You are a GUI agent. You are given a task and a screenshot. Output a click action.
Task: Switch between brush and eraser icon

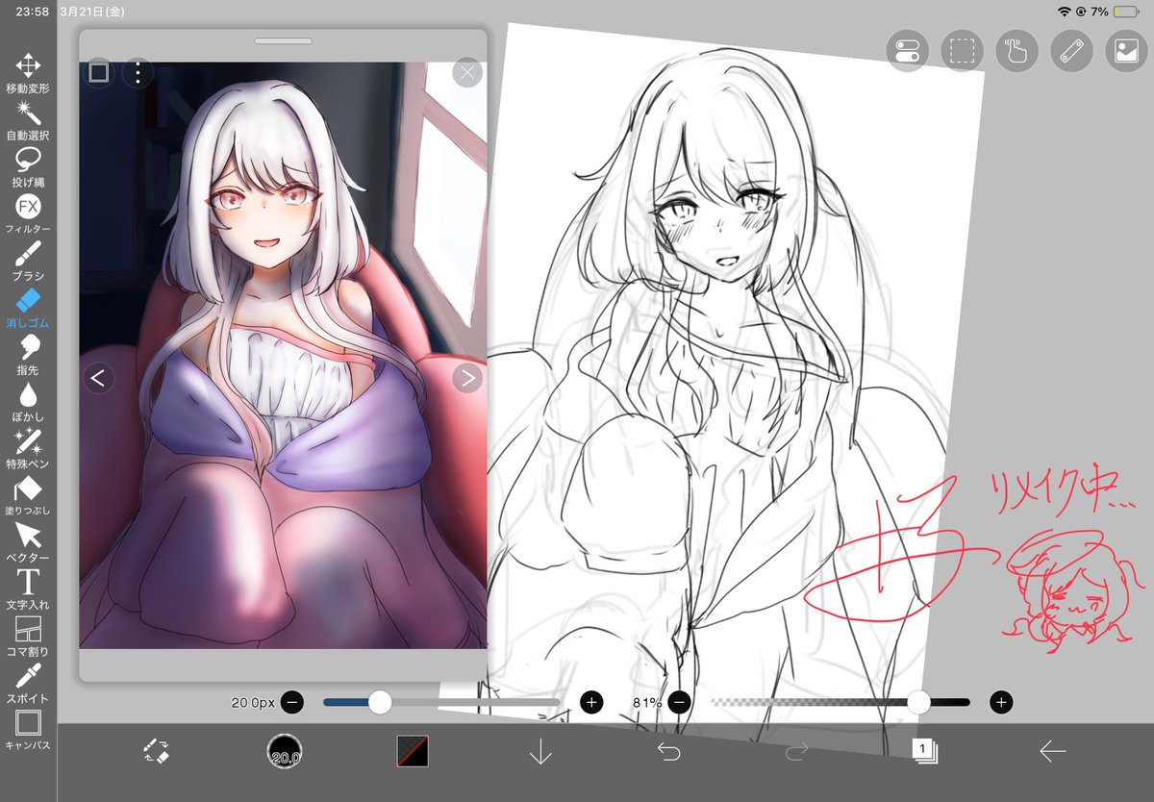156,751
